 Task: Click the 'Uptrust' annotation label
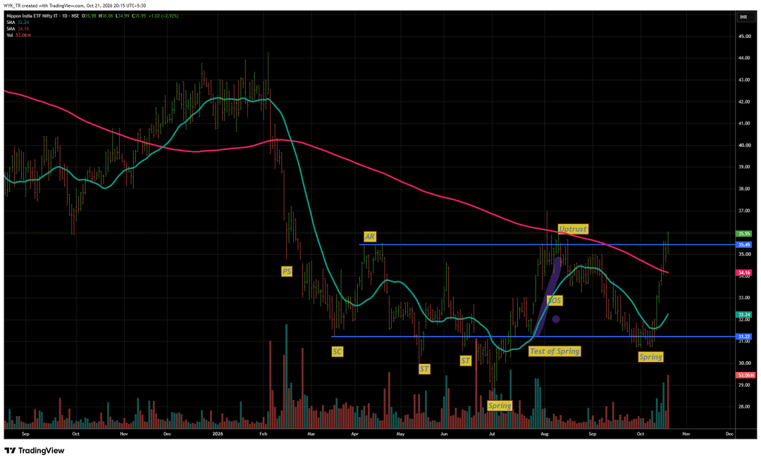pos(573,229)
